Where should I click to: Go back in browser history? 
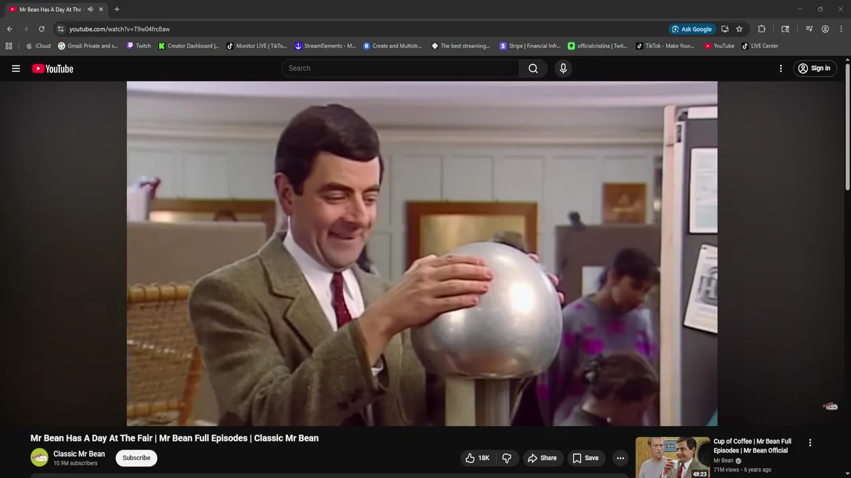[x=9, y=29]
